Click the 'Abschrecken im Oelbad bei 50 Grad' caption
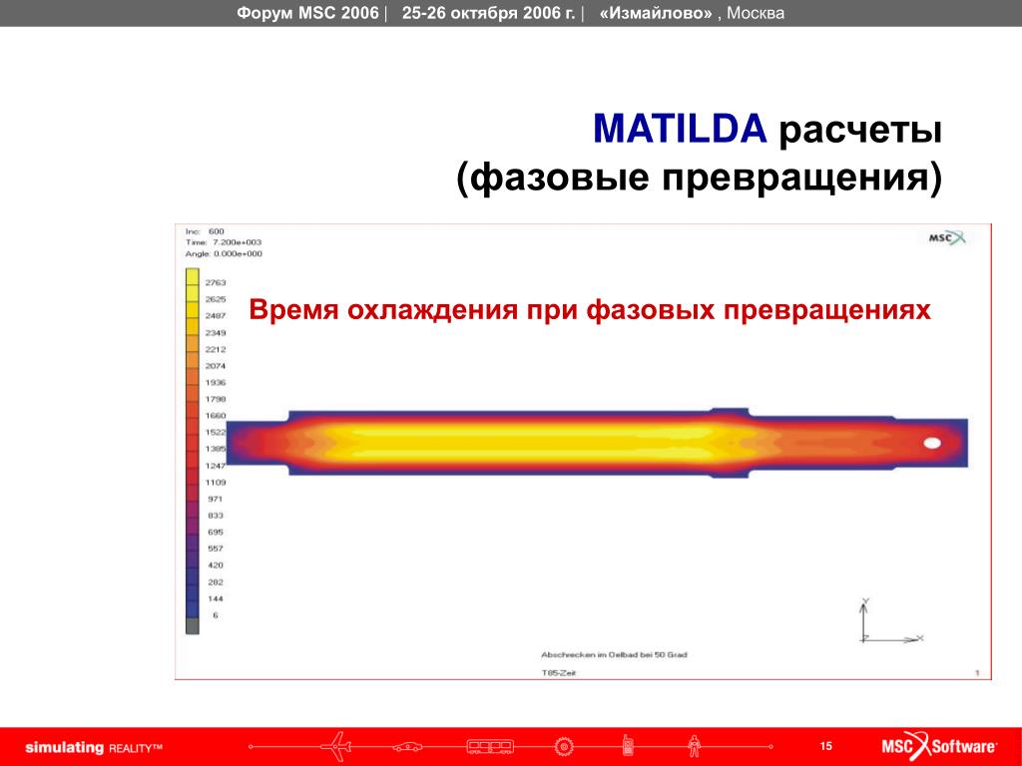 (614, 654)
